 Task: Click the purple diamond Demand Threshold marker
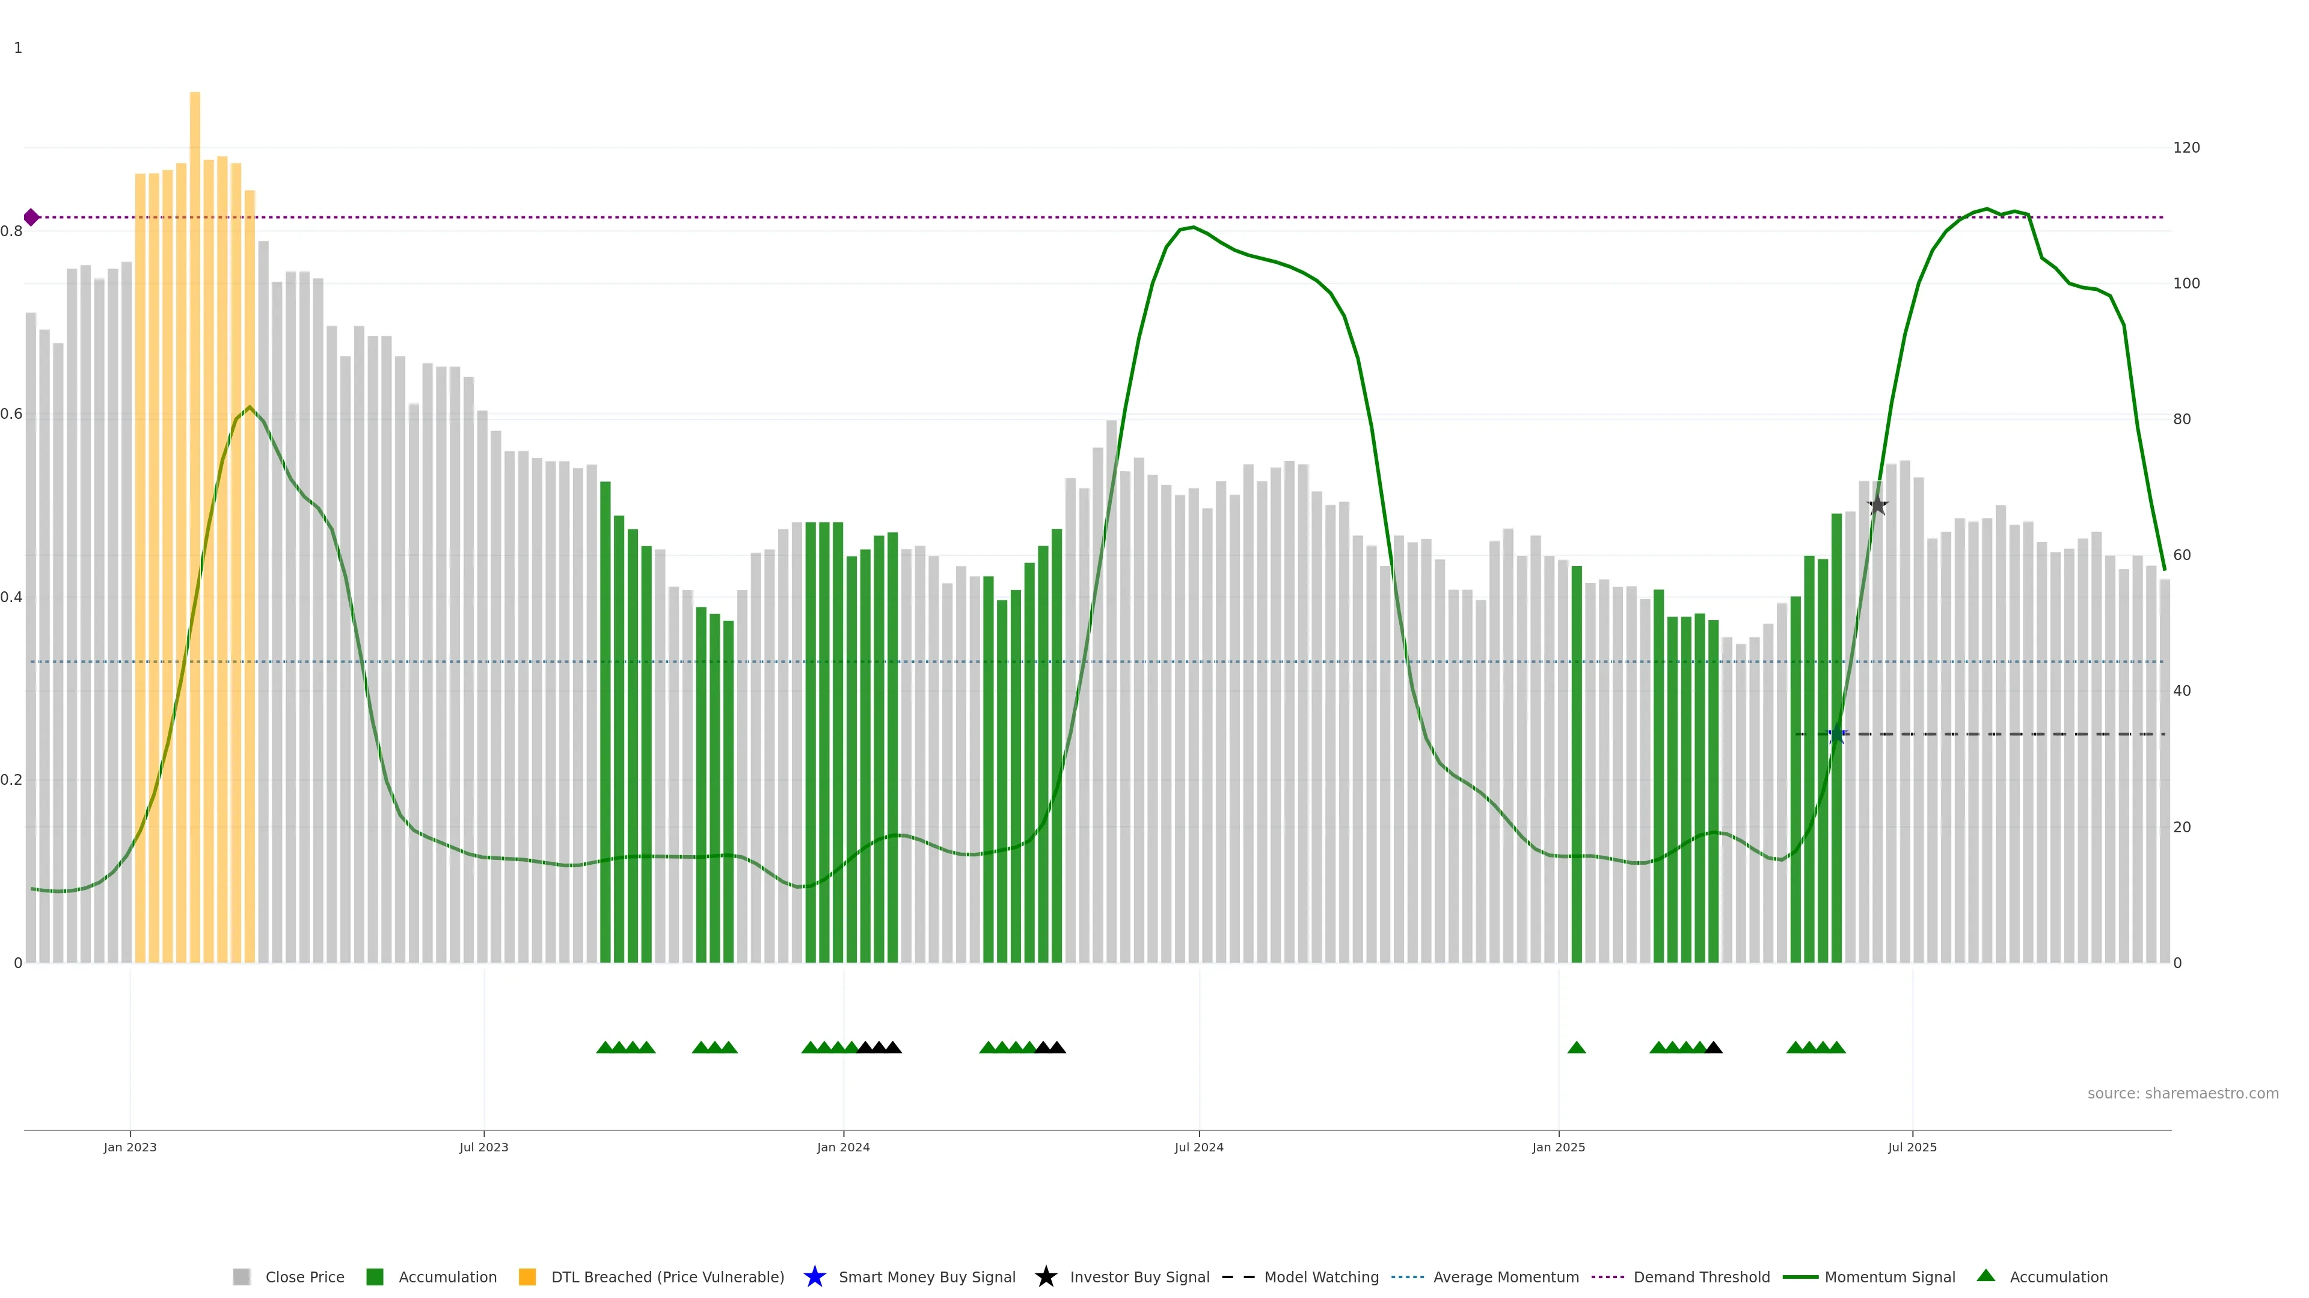click(x=31, y=218)
